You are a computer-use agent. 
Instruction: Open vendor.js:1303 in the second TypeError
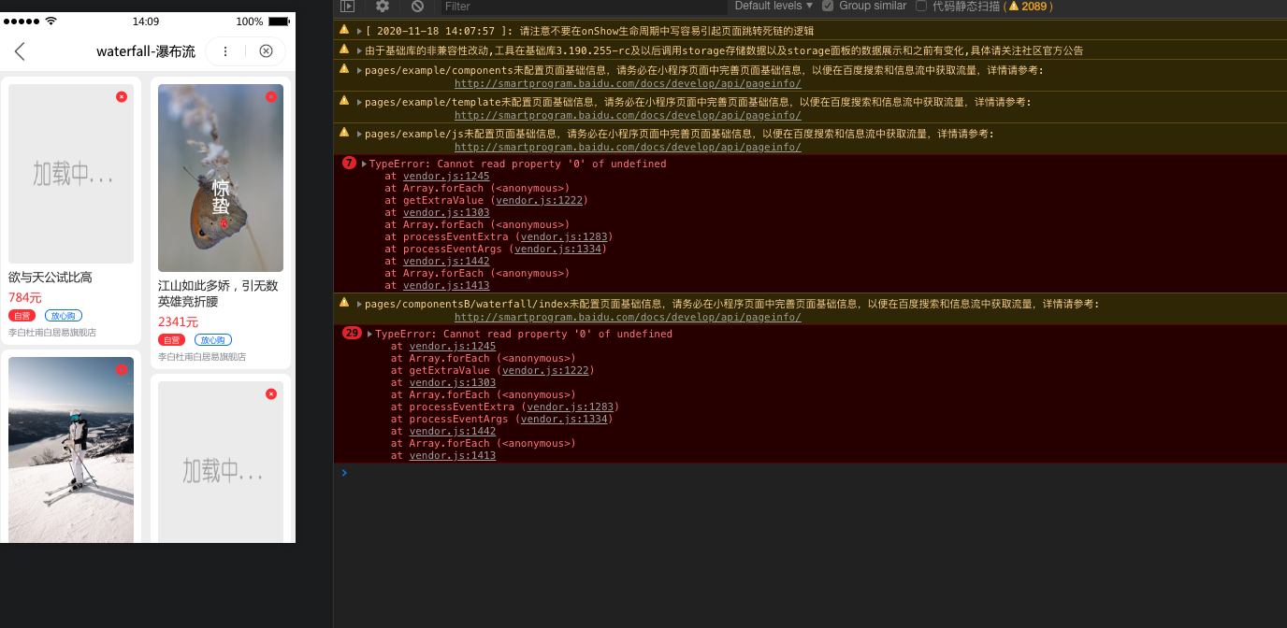(453, 382)
